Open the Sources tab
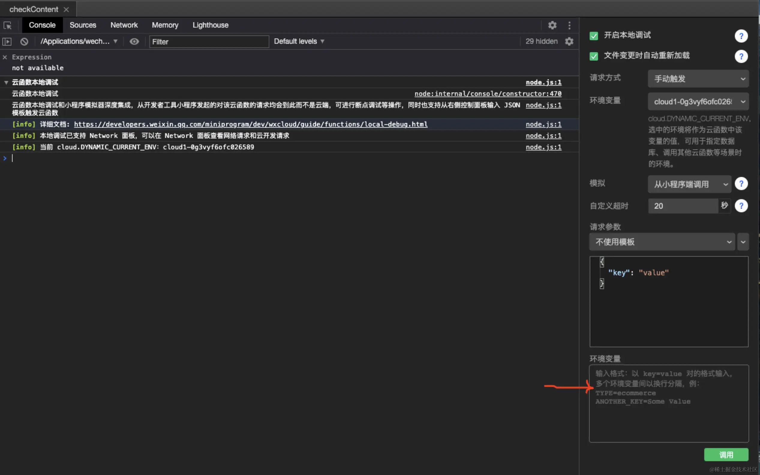Screen dimensions: 760x475 click(x=83, y=25)
